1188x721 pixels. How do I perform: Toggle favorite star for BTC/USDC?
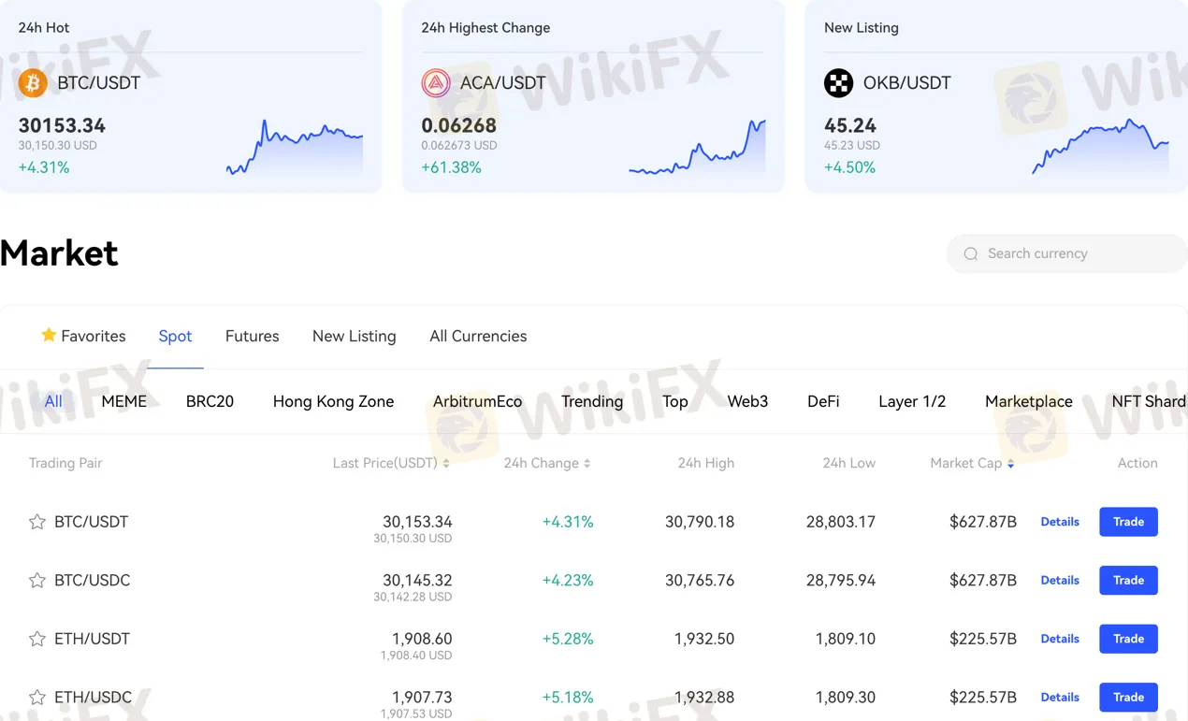pyautogui.click(x=37, y=581)
